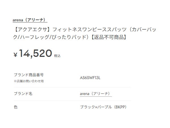
Task: Click the 色 row label
Action: point(16,107)
